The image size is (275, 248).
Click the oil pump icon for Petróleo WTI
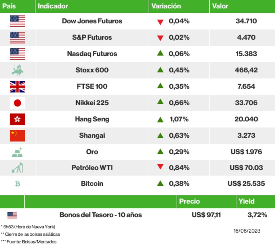(x=17, y=168)
